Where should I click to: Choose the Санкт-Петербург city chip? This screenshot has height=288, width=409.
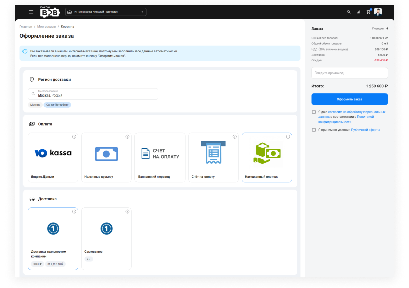pyautogui.click(x=57, y=104)
